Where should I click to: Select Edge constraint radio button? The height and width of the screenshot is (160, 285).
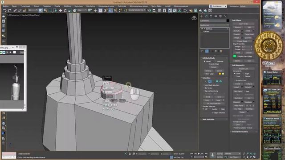[244, 74]
